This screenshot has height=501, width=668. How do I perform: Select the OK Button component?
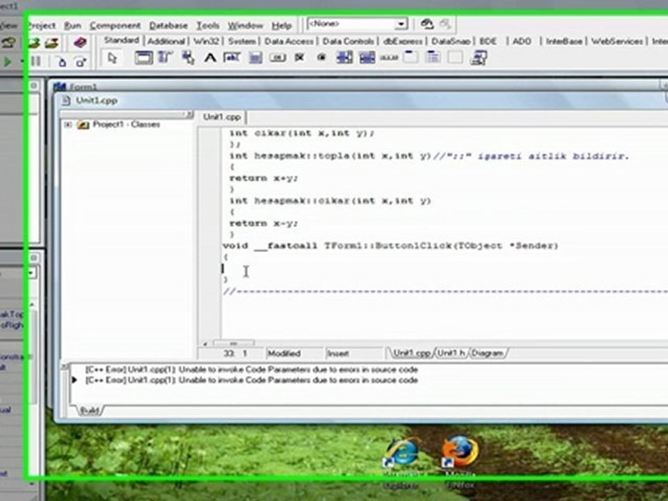point(277,58)
